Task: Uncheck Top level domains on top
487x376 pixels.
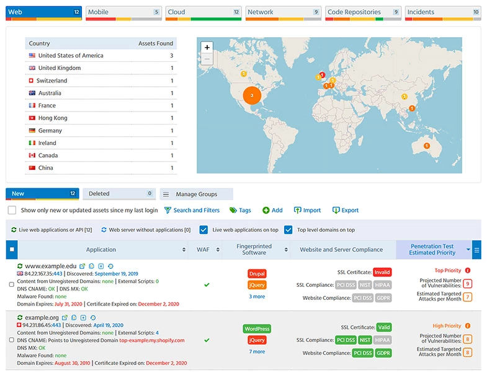Action: point(288,230)
